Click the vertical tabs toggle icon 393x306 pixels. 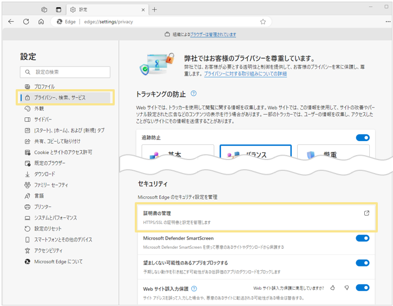coord(58,9)
